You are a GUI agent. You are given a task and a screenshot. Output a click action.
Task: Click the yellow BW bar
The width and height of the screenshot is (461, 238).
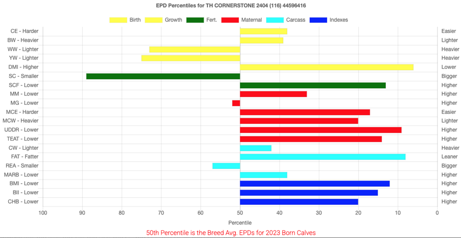pyautogui.click(x=261, y=40)
